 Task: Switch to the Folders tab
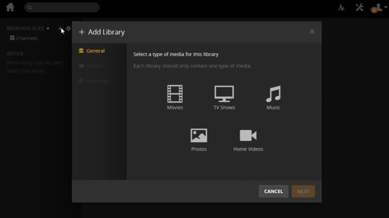coord(95,66)
